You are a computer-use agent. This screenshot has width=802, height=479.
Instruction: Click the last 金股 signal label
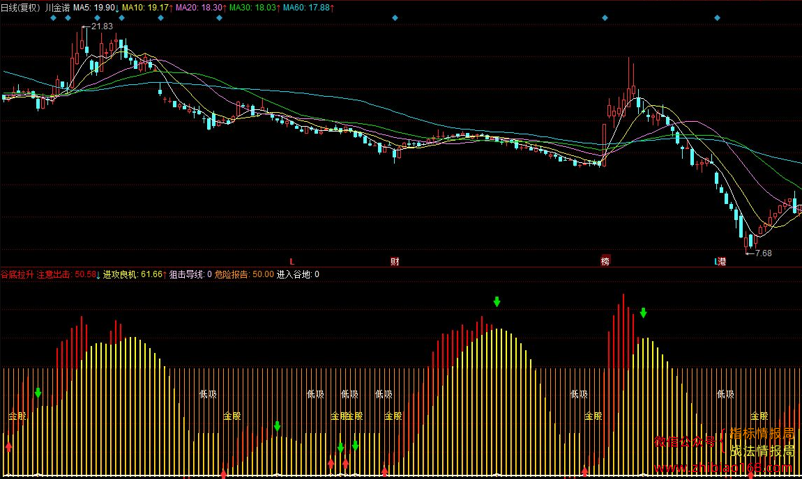(759, 416)
